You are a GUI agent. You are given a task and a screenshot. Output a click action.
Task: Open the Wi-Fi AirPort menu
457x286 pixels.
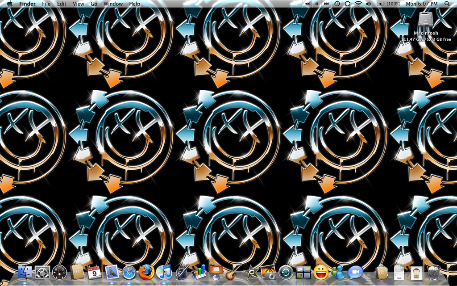[358, 4]
